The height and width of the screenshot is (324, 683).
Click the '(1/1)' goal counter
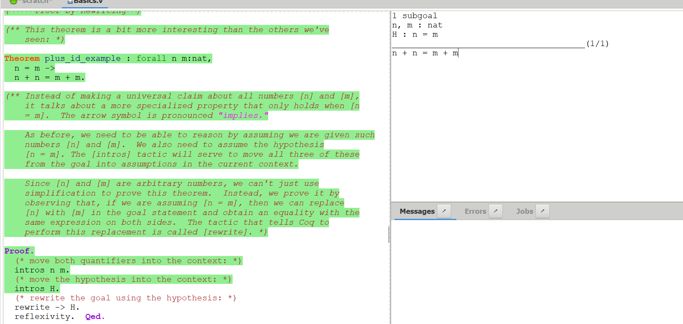point(597,44)
